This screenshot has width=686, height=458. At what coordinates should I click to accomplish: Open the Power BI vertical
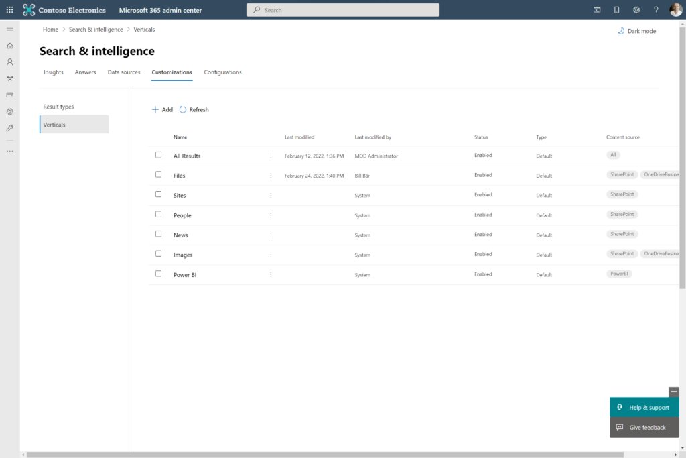pyautogui.click(x=185, y=274)
